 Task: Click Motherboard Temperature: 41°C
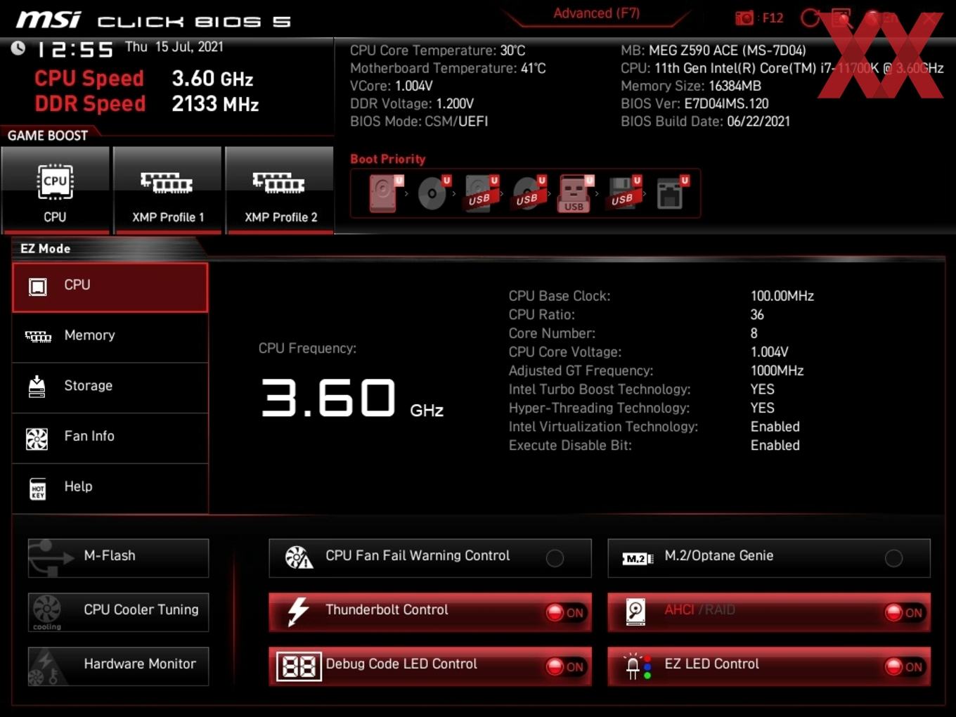click(x=448, y=68)
